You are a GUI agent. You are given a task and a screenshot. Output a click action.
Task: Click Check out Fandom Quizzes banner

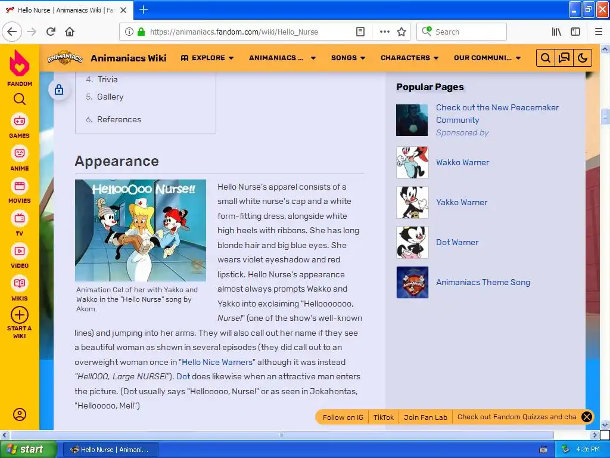coord(516,417)
